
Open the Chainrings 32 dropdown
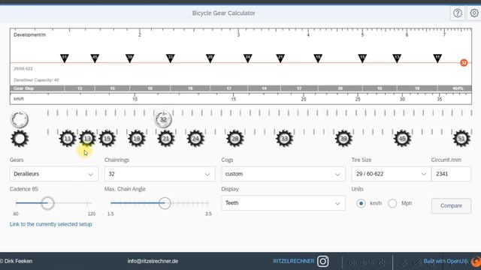coord(159,174)
